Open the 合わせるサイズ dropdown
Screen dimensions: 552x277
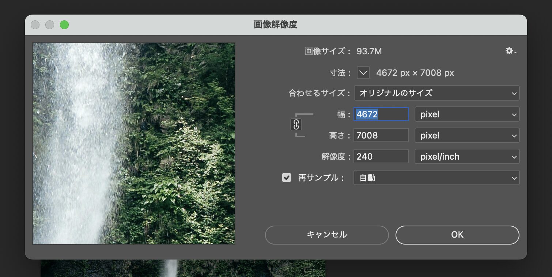pyautogui.click(x=436, y=93)
